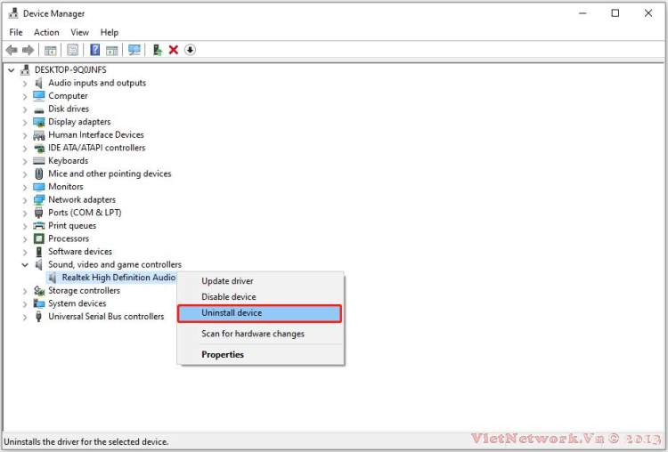Select Realtek High Definition Audio device

118,278
